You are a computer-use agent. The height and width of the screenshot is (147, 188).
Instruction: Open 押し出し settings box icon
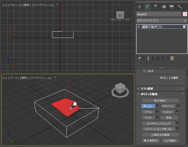pos(157,106)
